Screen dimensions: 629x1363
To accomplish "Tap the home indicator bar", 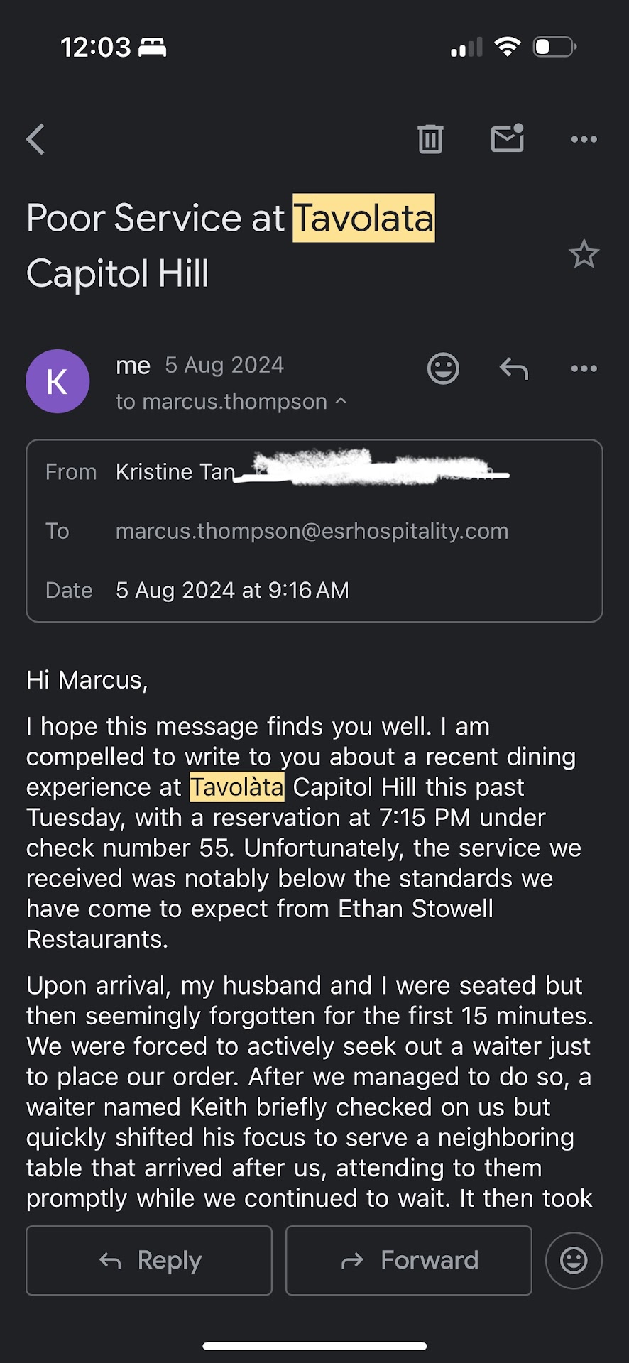I will click(314, 1346).
